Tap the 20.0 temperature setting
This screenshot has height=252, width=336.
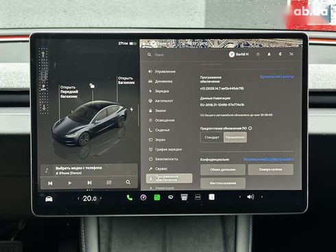(x=89, y=198)
